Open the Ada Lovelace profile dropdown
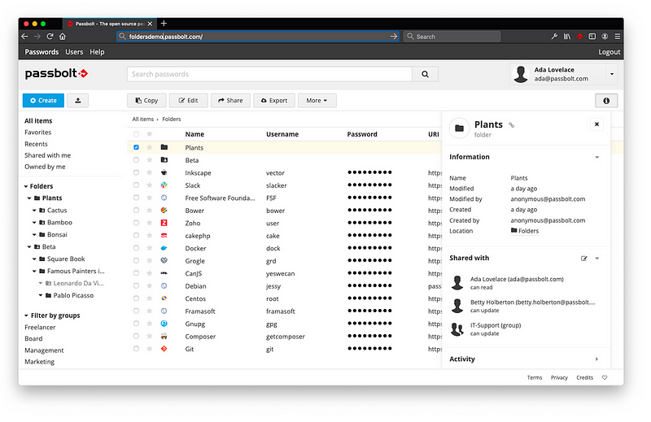 (x=612, y=74)
